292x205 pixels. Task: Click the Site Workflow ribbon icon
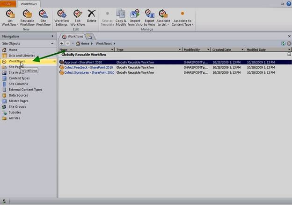43,14
